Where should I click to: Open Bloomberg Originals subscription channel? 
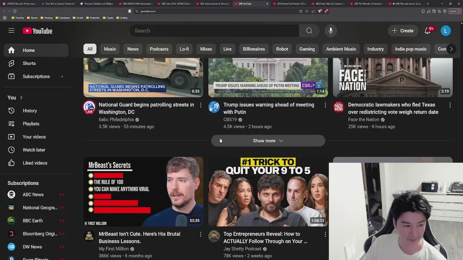coord(36,234)
